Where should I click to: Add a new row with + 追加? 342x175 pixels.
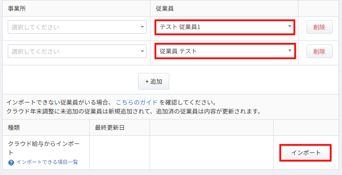click(153, 81)
